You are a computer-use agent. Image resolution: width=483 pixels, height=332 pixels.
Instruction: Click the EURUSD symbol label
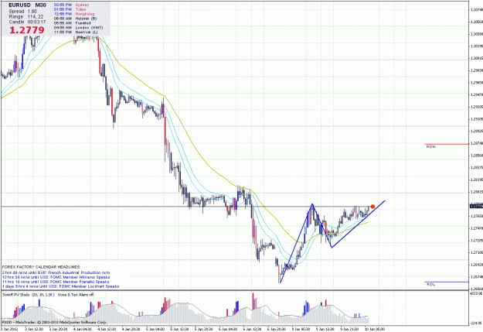pyautogui.click(x=20, y=5)
